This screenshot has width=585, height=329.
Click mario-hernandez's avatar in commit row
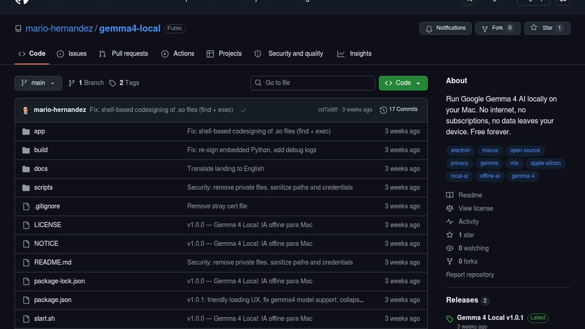pos(26,110)
